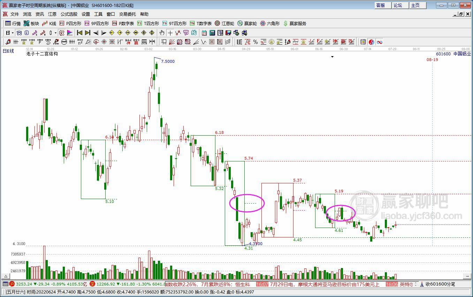Open the P四方形 tool
This screenshot has height=297, width=473.
[x=70, y=23]
